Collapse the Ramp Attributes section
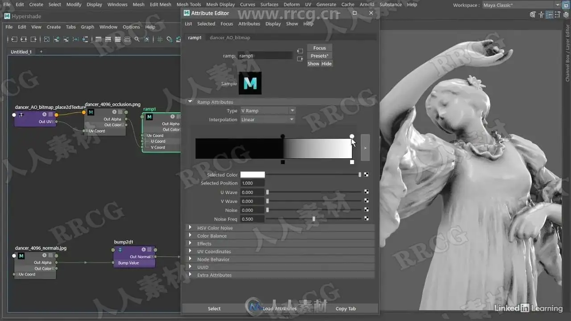 click(190, 102)
